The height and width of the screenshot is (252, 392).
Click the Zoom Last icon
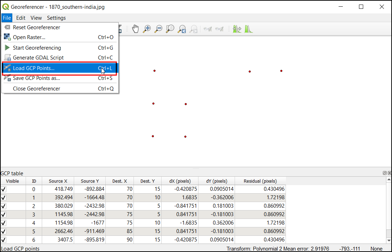182,29
